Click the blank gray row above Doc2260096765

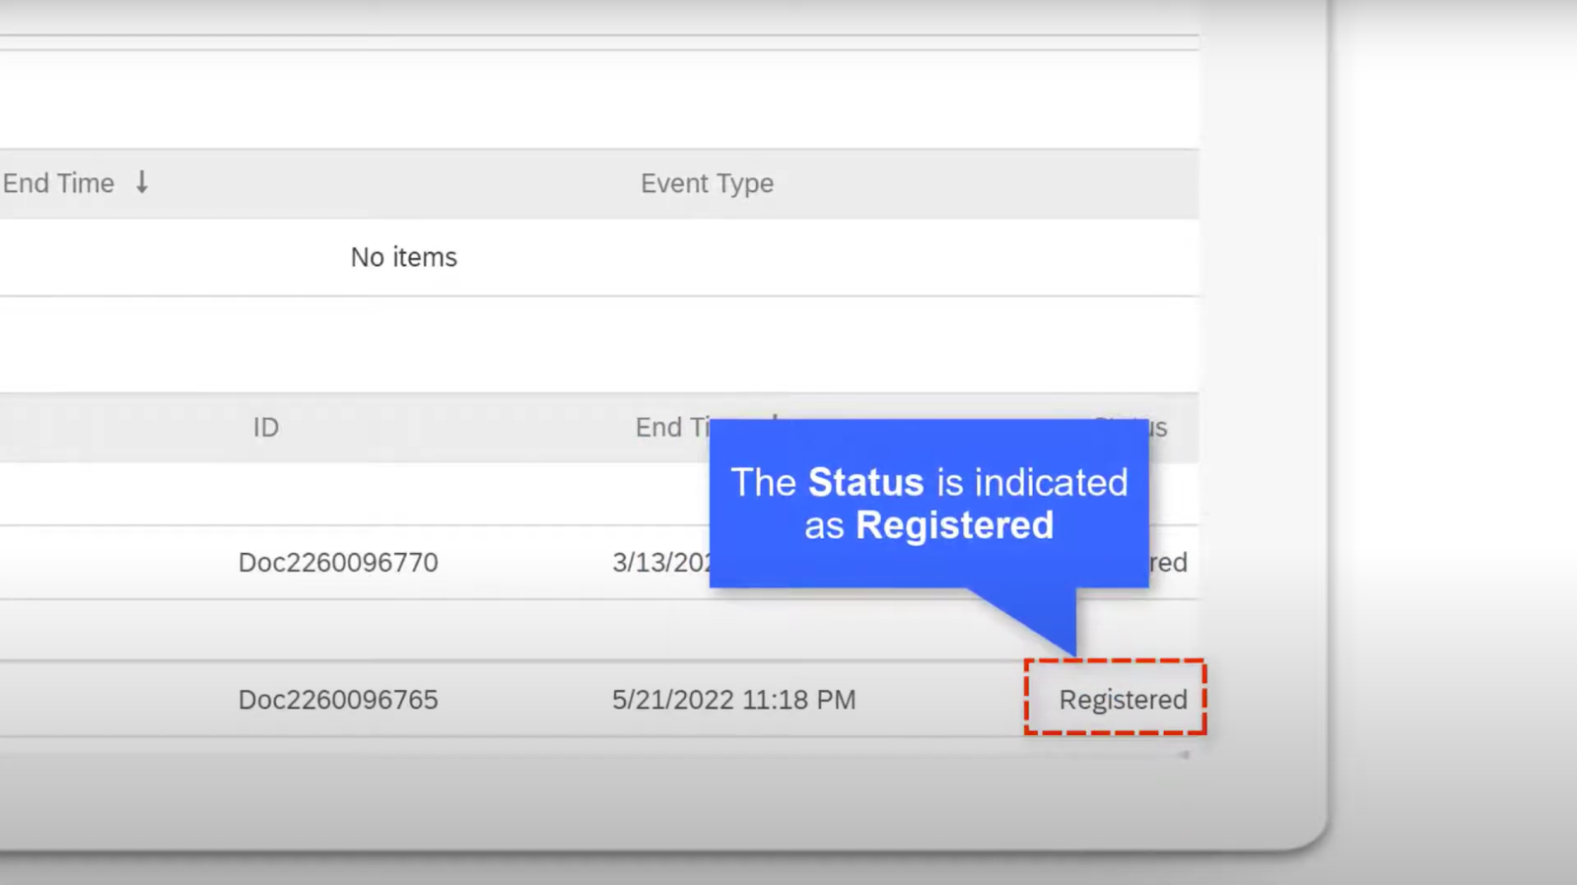394,631
